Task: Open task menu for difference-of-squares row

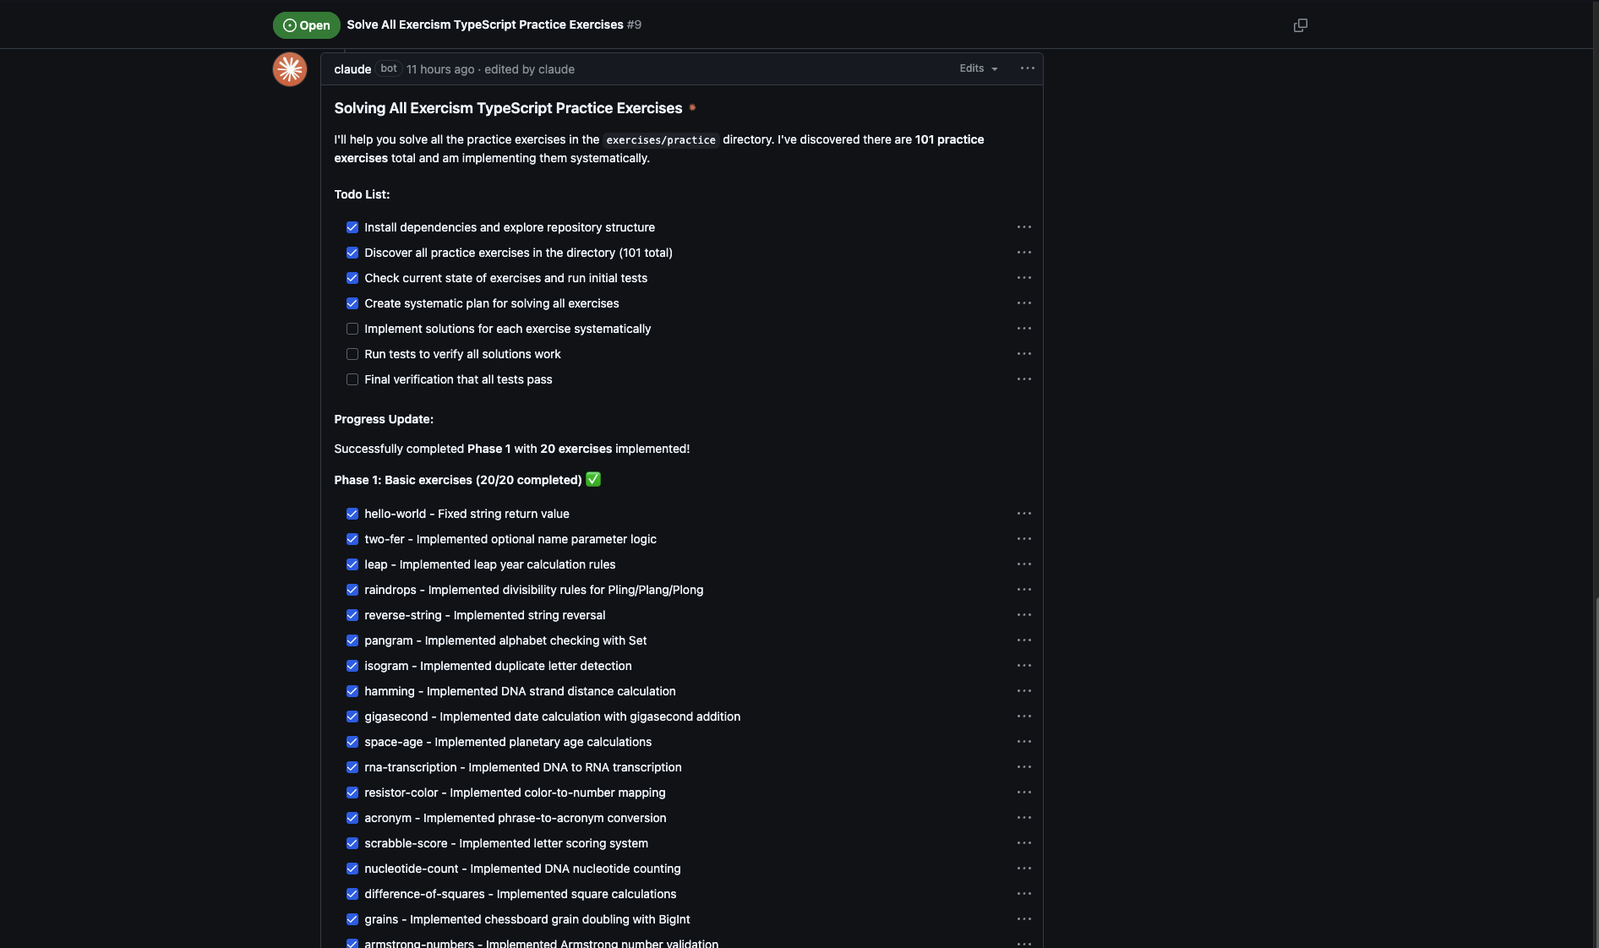Action: click(x=1024, y=894)
